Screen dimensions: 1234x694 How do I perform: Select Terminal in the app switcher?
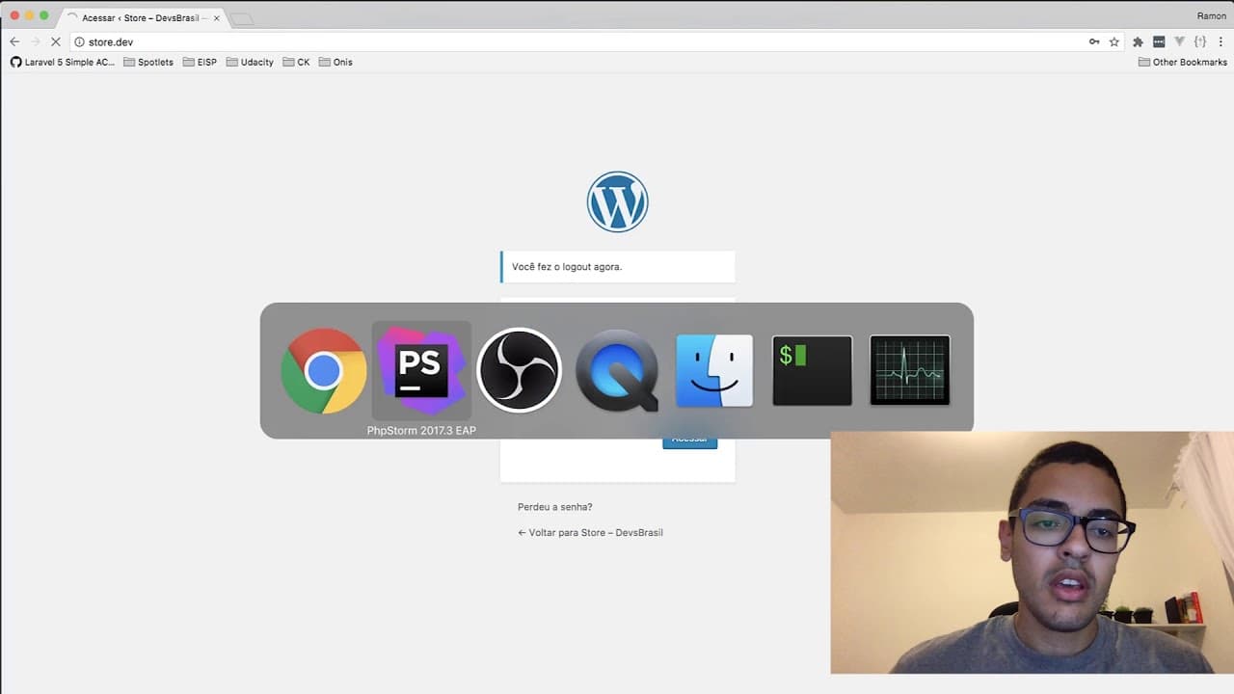[x=812, y=371]
